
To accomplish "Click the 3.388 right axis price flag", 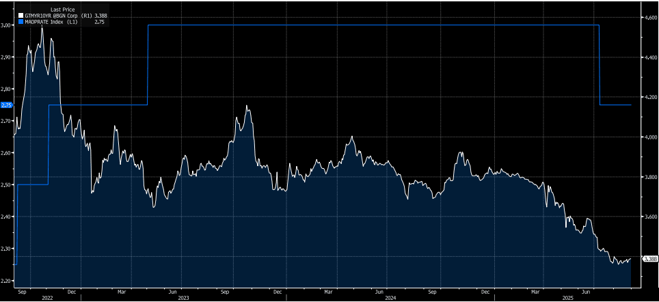I will 649,259.
